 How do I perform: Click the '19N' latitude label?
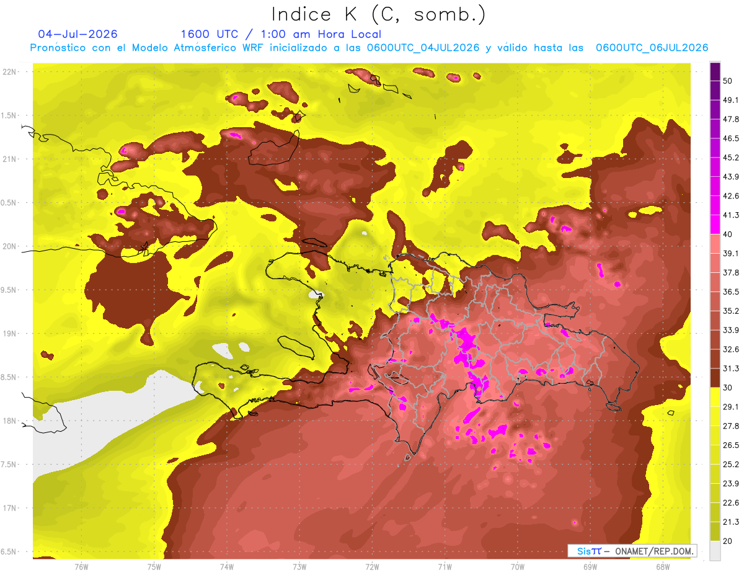pos(9,334)
